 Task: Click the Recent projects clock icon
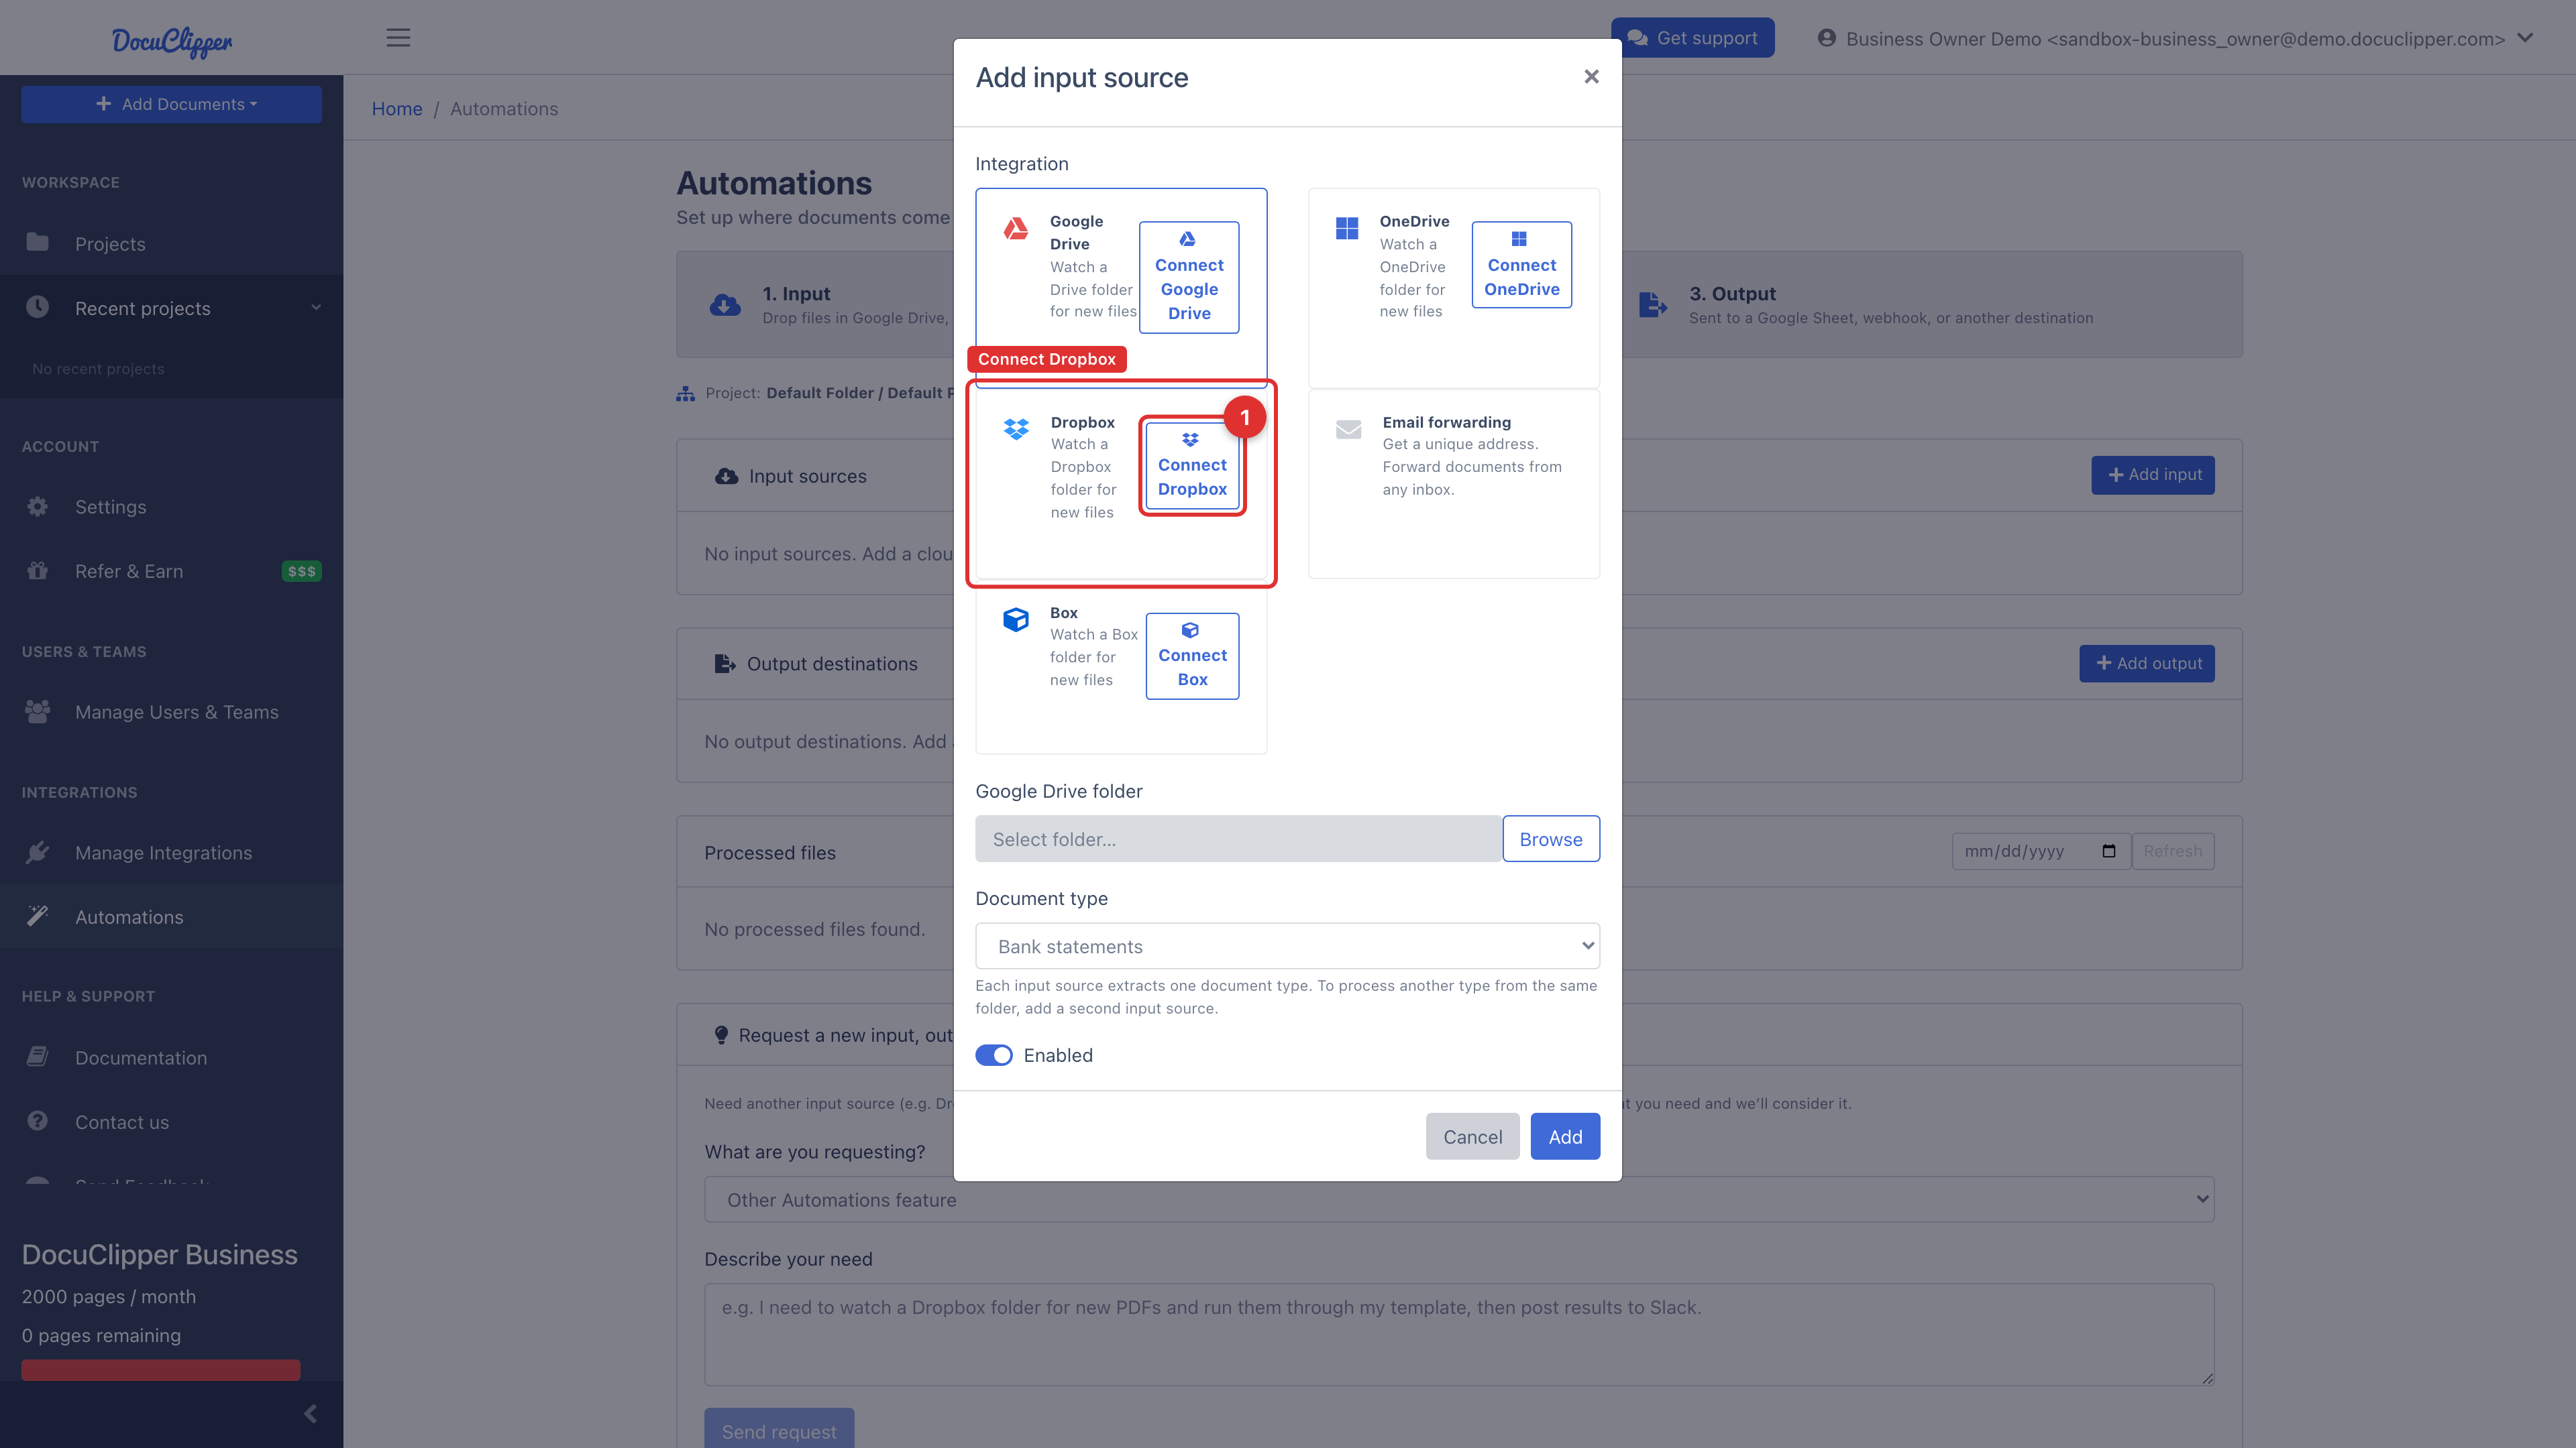38,307
